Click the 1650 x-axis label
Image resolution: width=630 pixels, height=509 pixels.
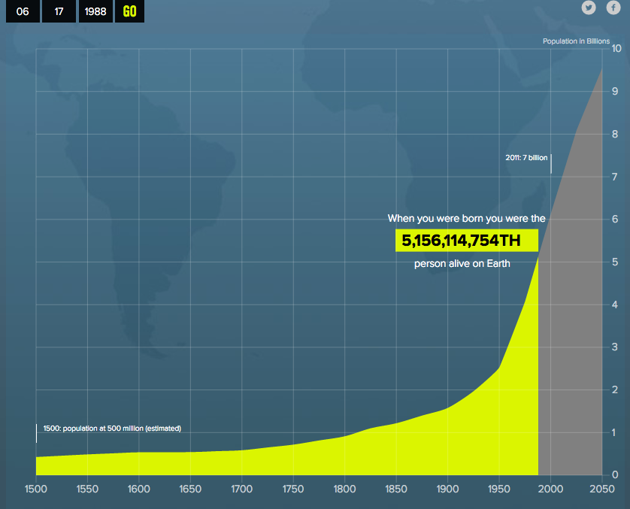pyautogui.click(x=190, y=489)
